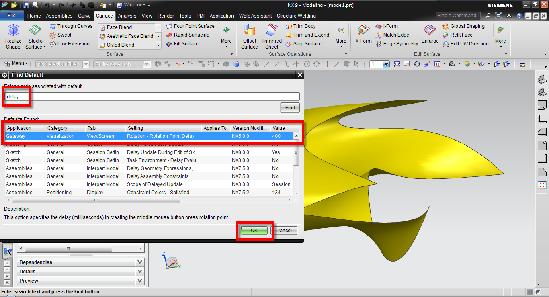The width and height of the screenshot is (549, 297).
Task: Select the Scope of Delayed Update row
Action: tap(149, 184)
